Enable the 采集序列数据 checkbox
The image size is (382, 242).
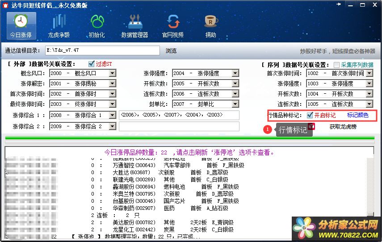[336, 65]
